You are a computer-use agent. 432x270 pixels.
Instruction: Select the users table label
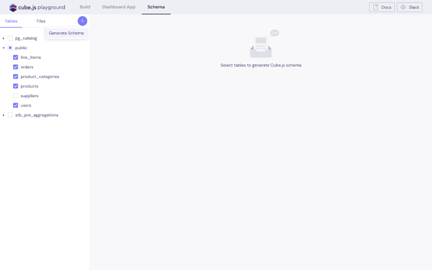pos(26,106)
